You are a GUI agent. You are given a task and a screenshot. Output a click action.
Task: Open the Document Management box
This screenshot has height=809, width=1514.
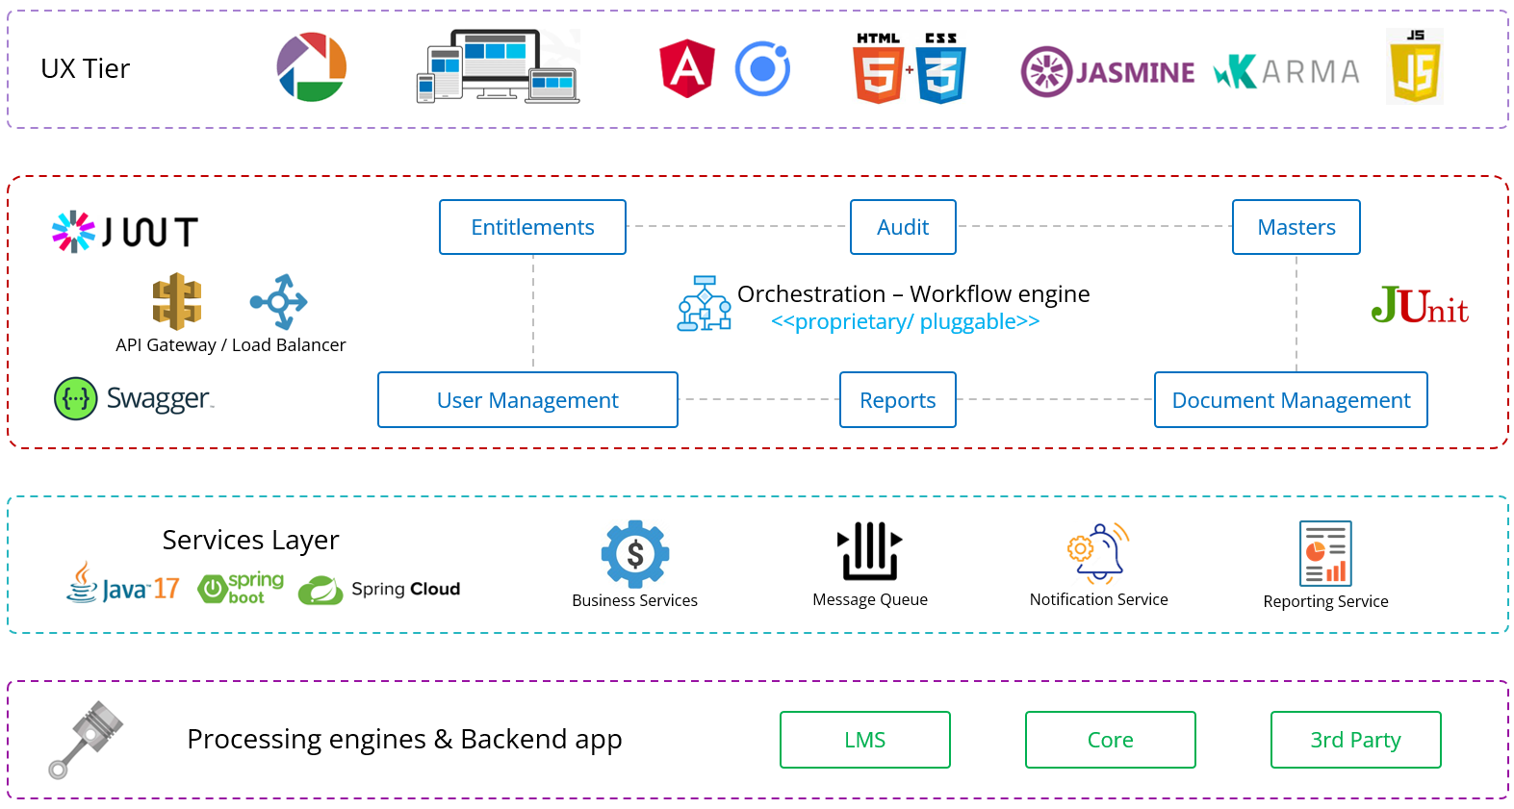point(1291,400)
